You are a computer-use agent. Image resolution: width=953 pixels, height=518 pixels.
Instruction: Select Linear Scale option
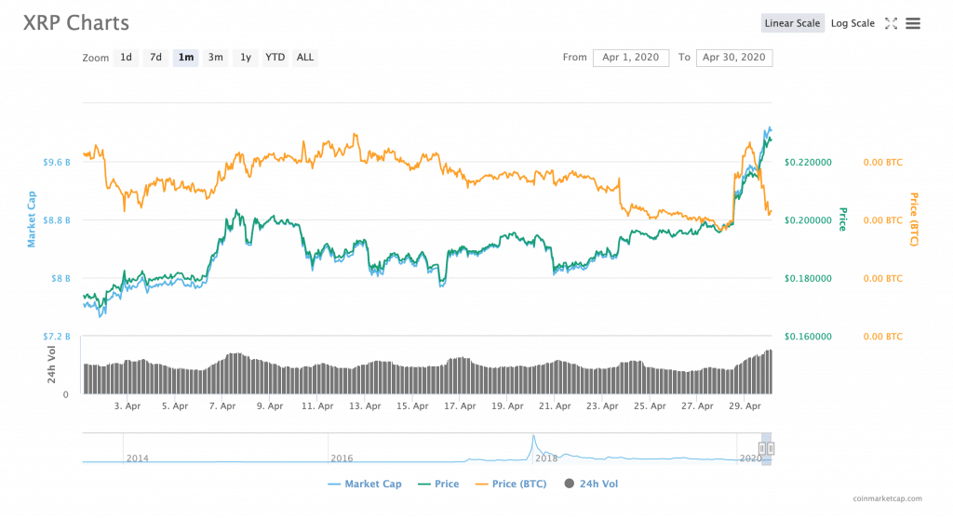tap(792, 23)
